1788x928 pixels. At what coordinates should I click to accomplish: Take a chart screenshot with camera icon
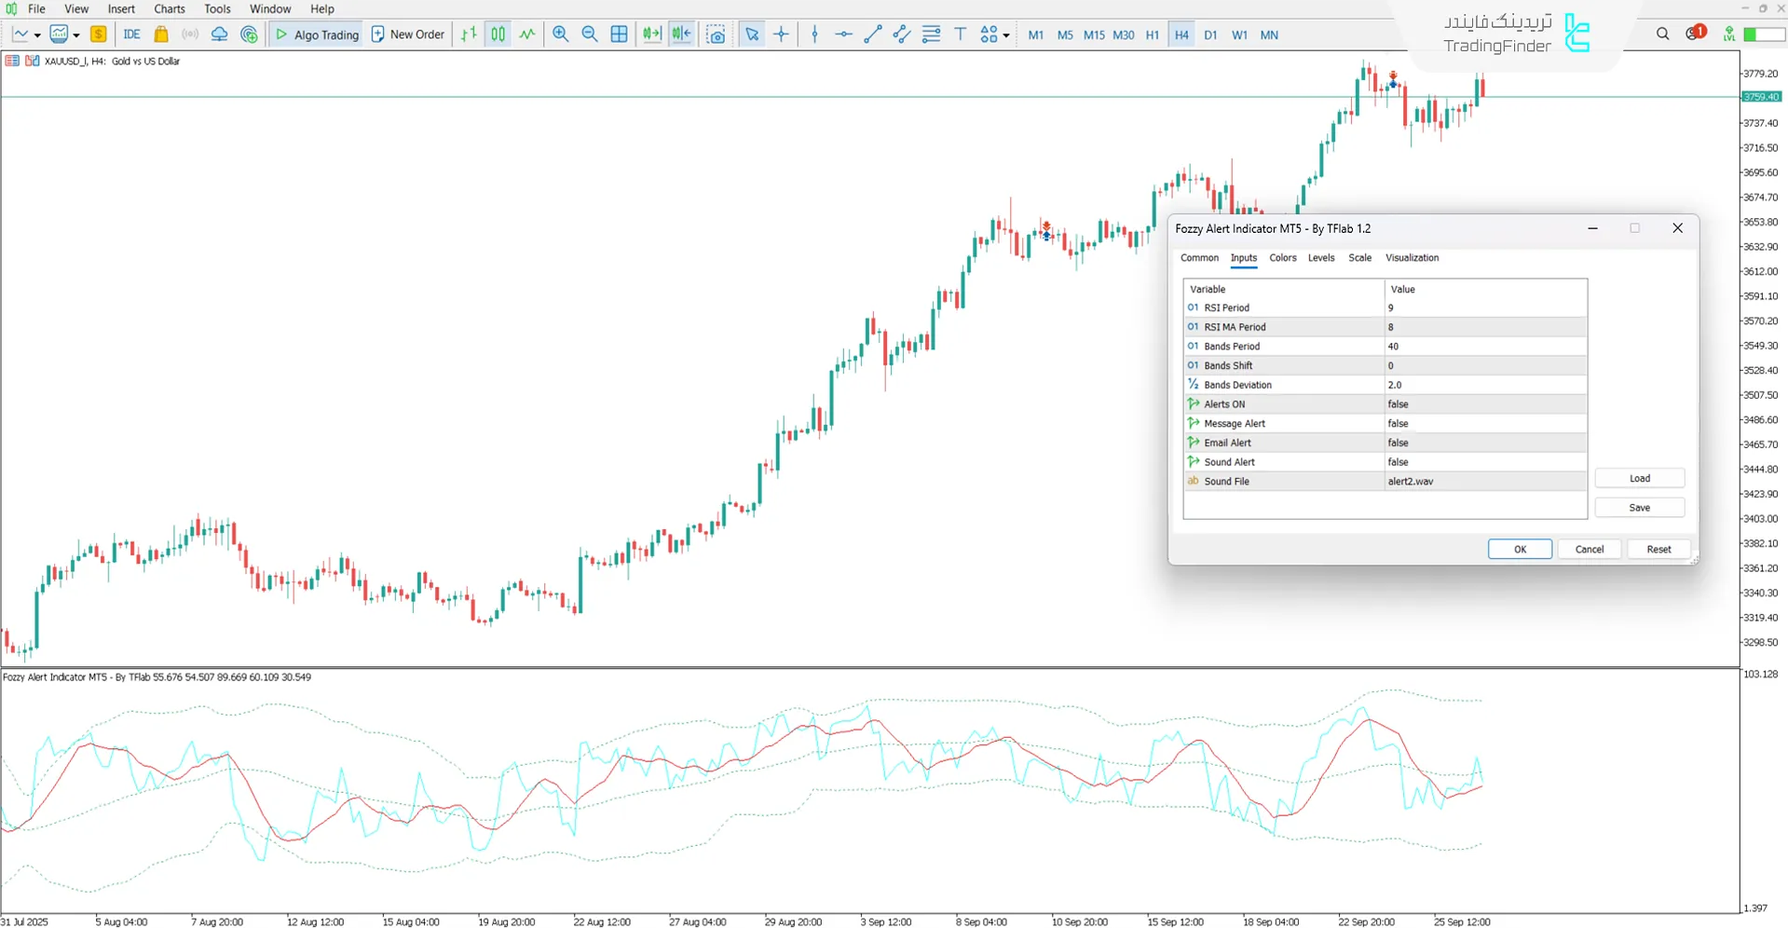[x=716, y=34]
